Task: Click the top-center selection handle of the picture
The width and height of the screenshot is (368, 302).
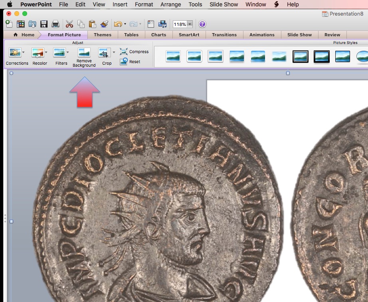Action: point(288,73)
